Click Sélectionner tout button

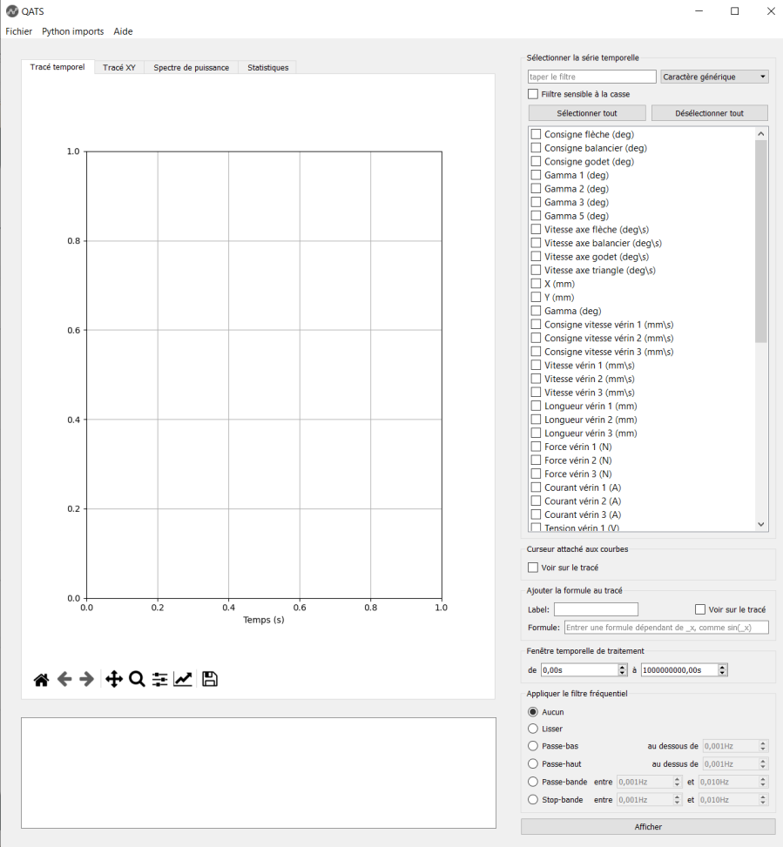coord(587,113)
